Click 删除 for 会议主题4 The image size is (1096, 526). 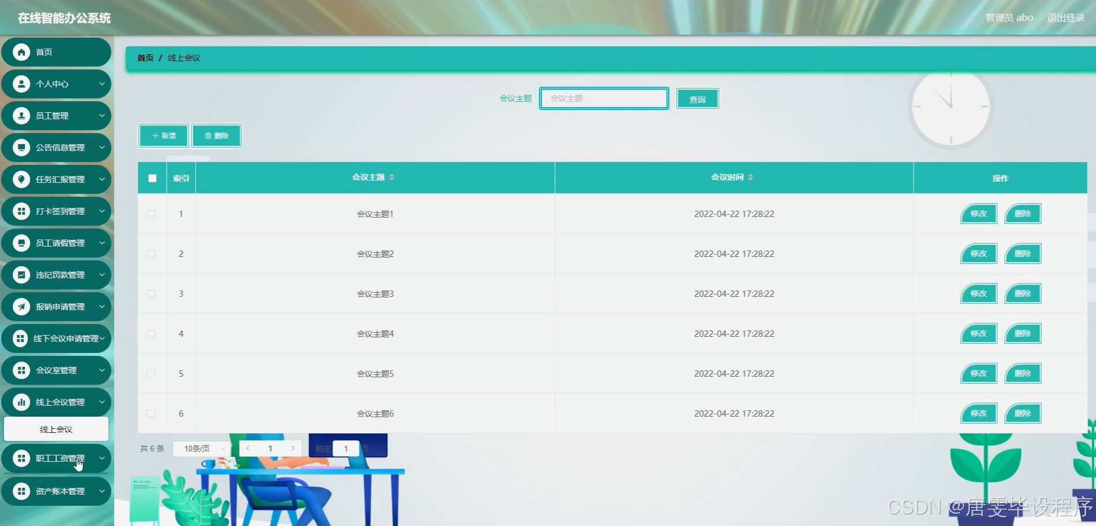[1022, 333]
